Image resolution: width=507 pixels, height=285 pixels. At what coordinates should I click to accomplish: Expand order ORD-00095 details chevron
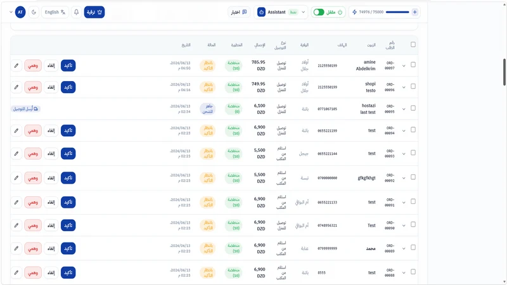point(404,109)
